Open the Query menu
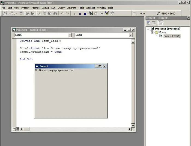191x146 pixels. point(61,8)
